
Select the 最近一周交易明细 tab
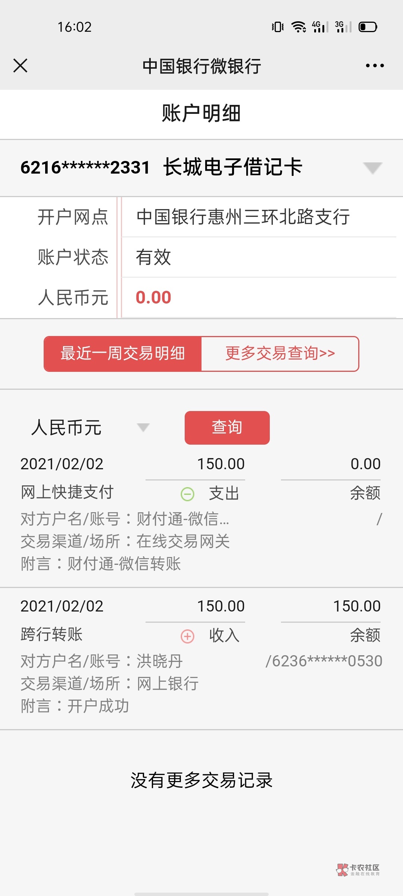point(123,354)
